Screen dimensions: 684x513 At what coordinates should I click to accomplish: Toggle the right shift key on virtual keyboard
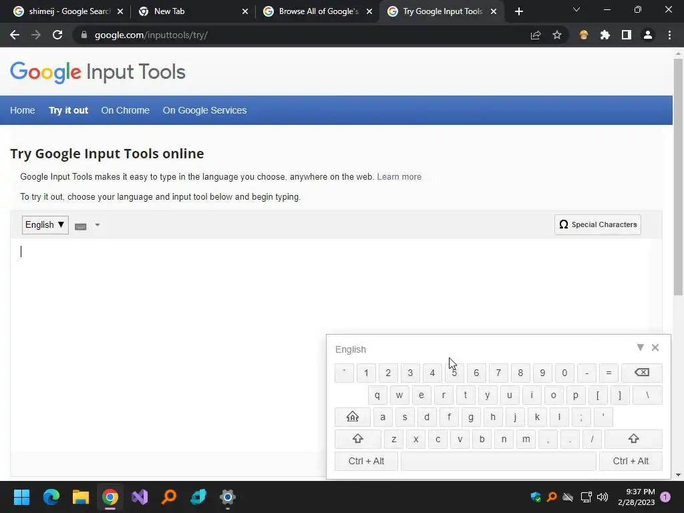pyautogui.click(x=633, y=439)
